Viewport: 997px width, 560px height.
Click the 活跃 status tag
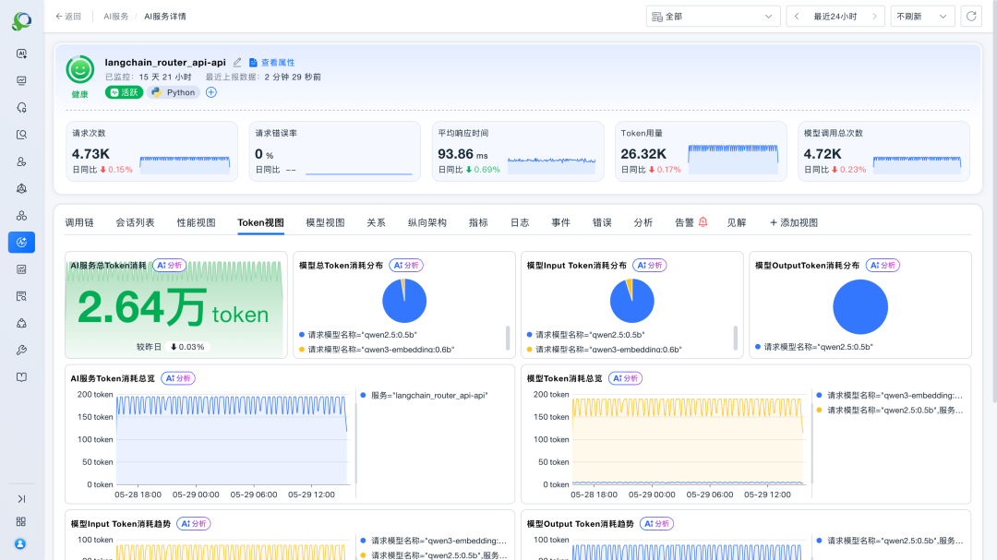tap(124, 92)
